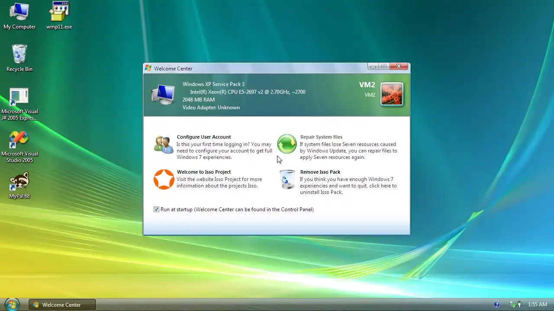Screen dimensions: 554x311
Task: Click the green Repair System files icon
Action: tap(287, 144)
